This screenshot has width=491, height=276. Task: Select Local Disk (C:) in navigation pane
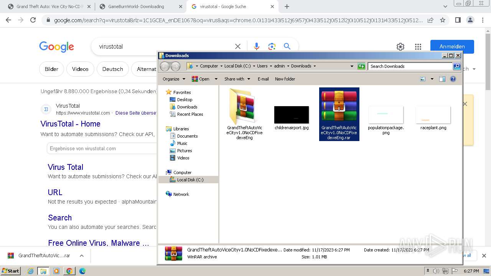188,180
